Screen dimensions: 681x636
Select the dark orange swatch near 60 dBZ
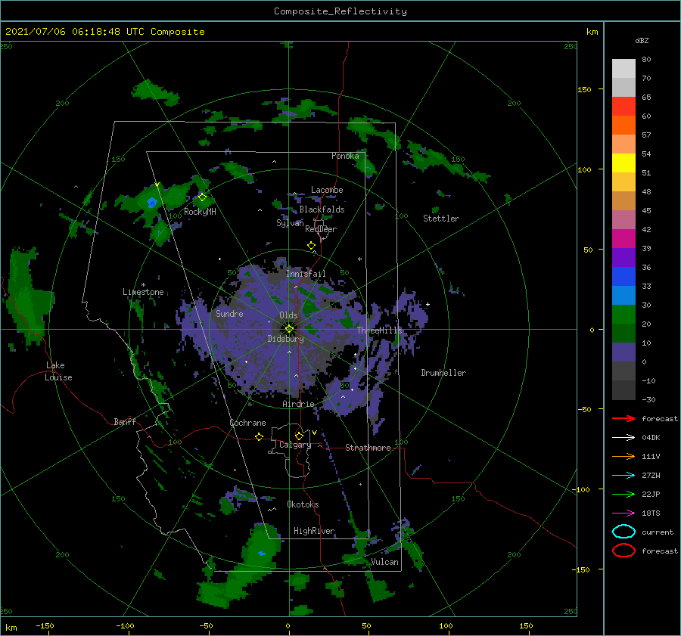623,125
